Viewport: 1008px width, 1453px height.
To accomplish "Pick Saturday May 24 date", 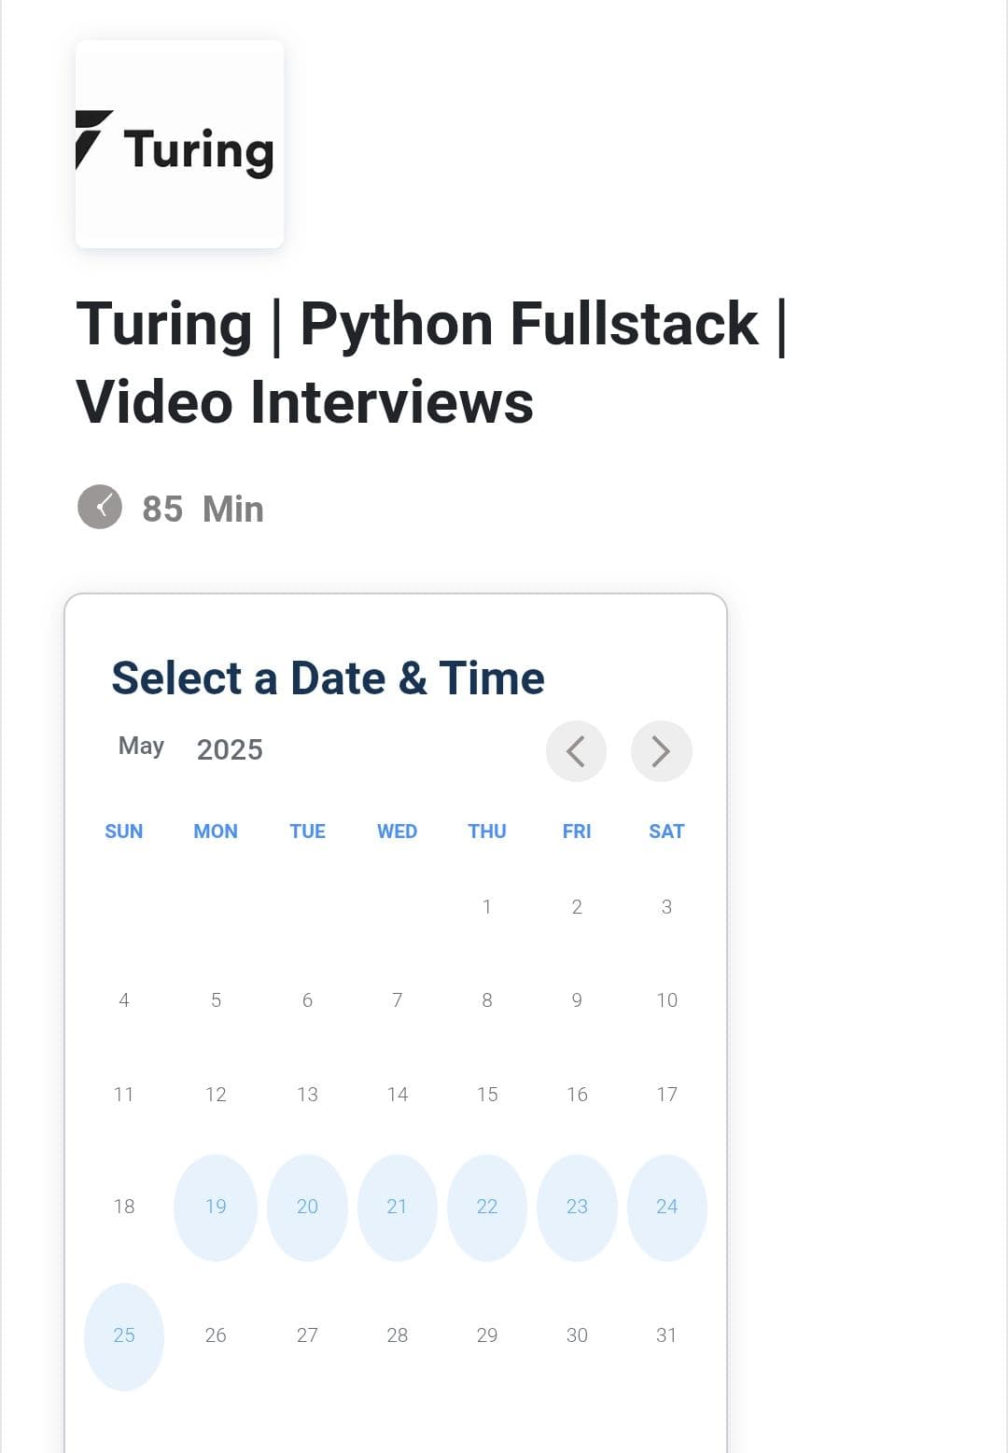I will click(x=666, y=1207).
